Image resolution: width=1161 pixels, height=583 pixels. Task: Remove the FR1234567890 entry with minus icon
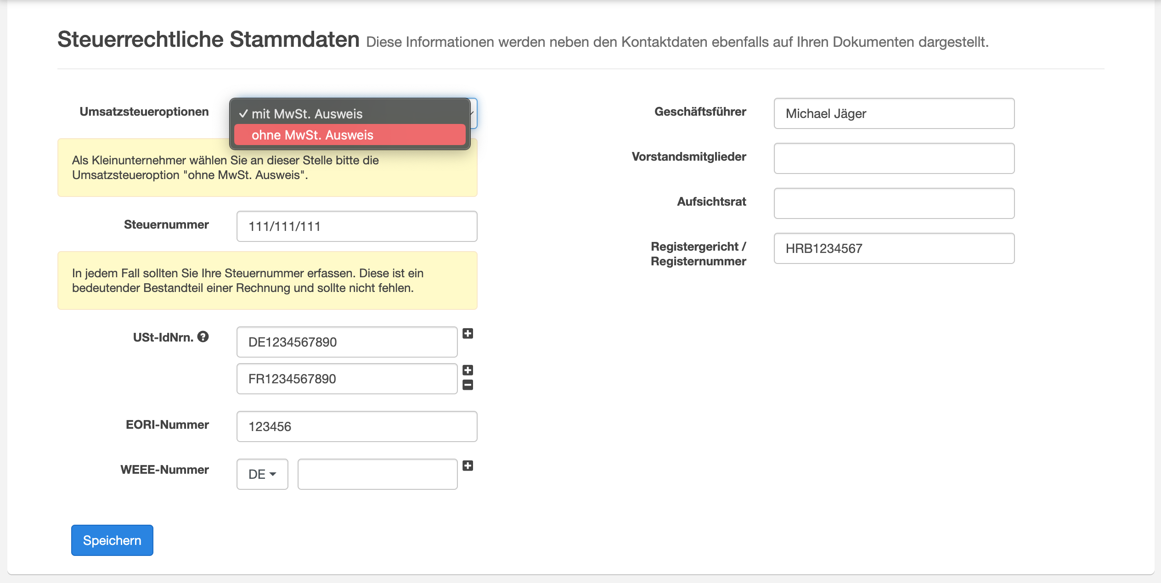click(x=468, y=385)
